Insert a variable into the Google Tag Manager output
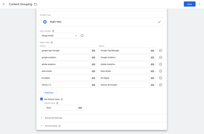The height and width of the screenshot is (134, 204). coord(153,50)
